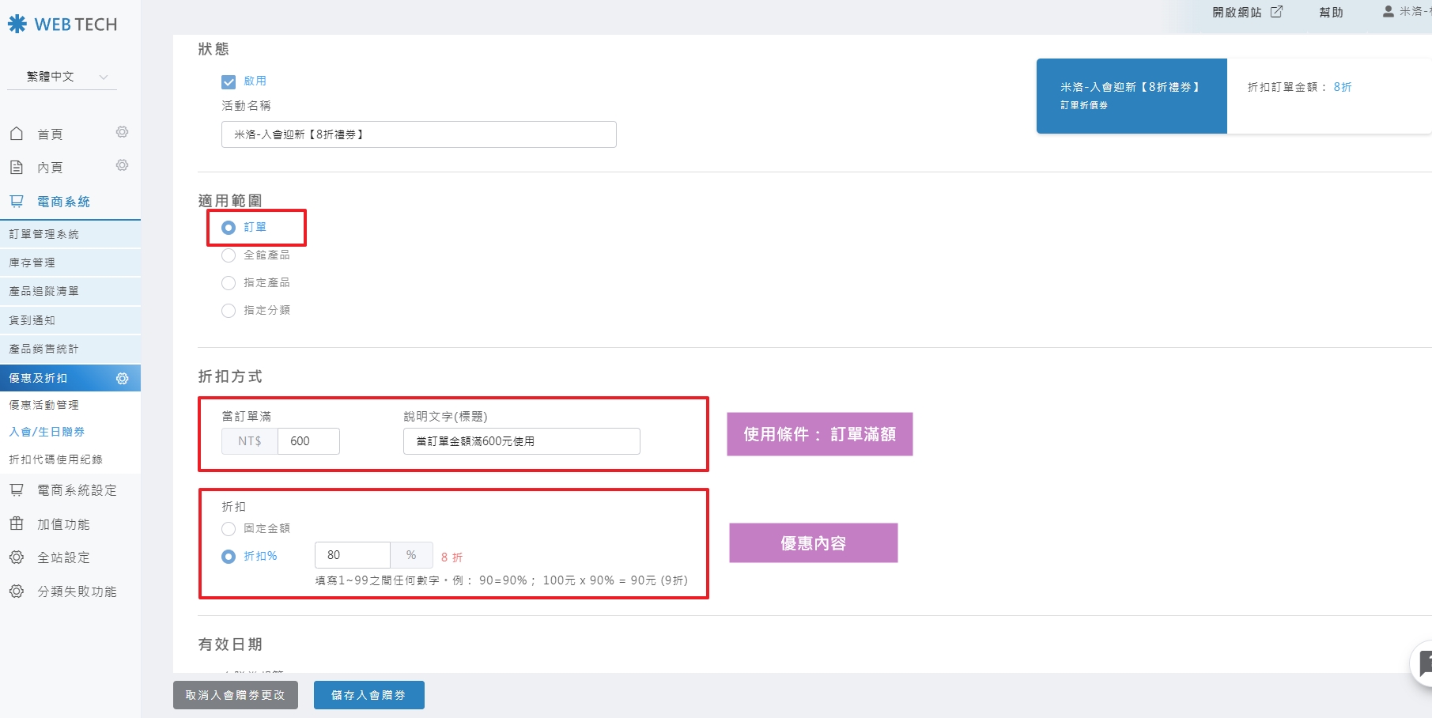Image resolution: width=1432 pixels, height=718 pixels.
Task: Click the gear icon beside 內頁
Action: [122, 165]
